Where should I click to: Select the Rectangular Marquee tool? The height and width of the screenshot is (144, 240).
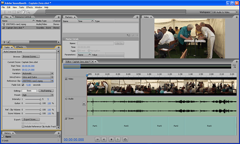14,12
